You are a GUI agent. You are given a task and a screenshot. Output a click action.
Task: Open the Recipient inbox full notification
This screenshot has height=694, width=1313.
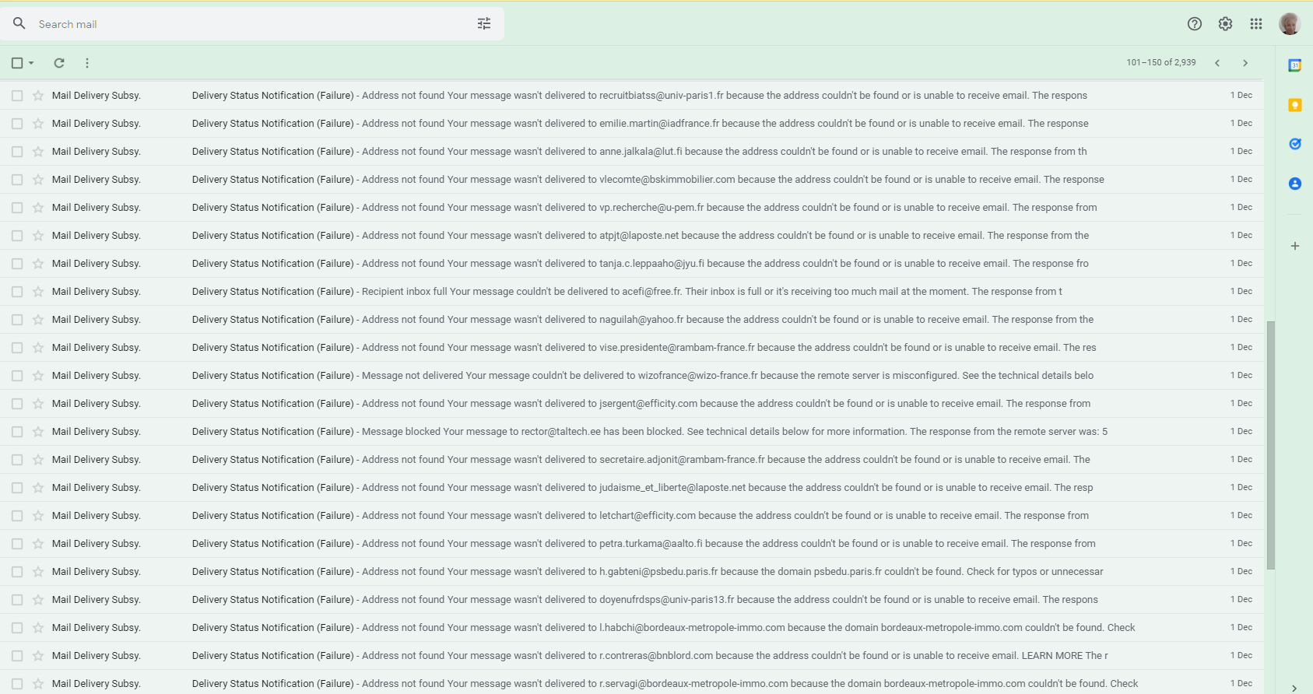click(x=632, y=292)
